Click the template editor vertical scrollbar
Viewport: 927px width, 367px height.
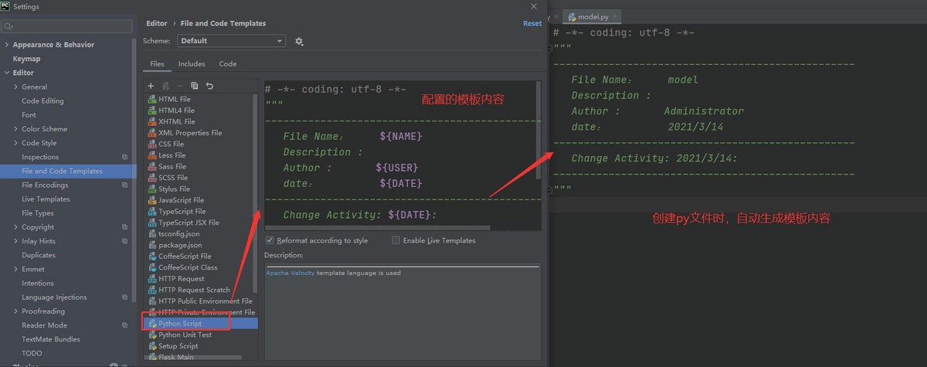(538, 130)
